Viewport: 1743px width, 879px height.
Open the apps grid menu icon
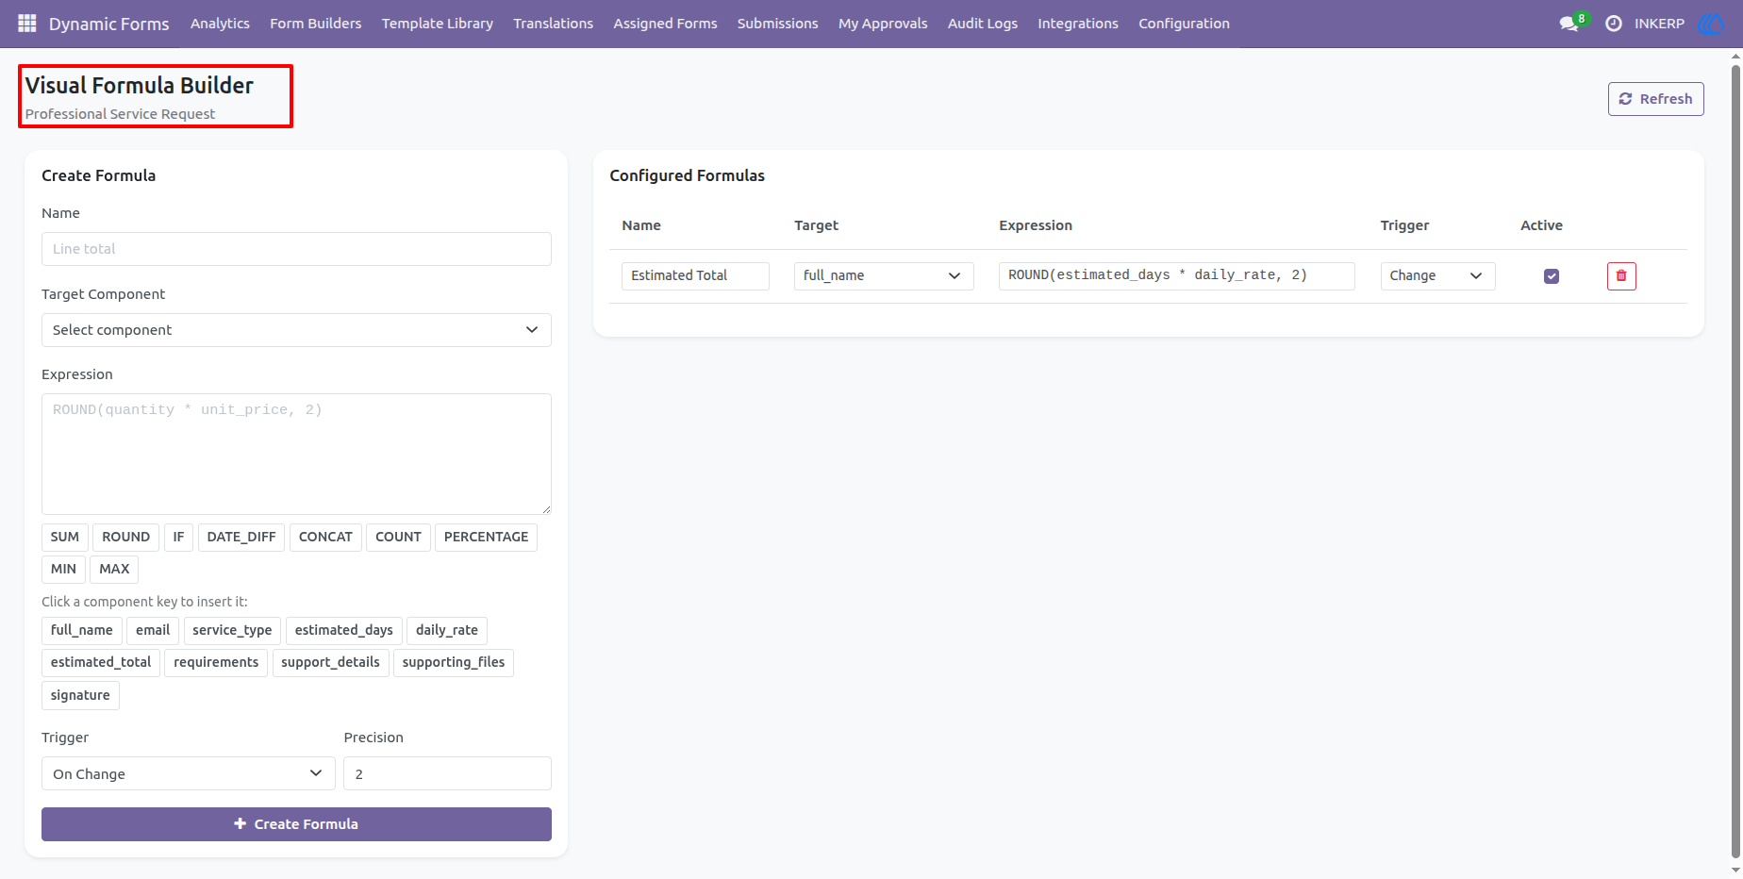click(27, 24)
